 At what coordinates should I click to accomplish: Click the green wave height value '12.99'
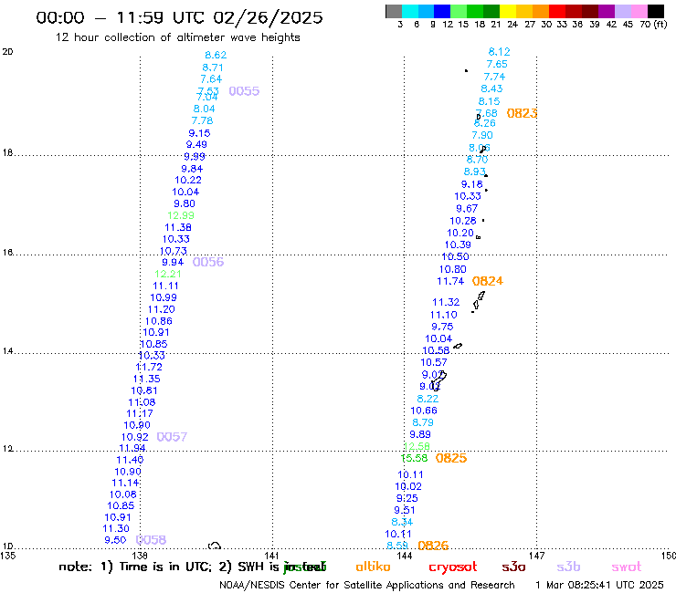[181, 215]
